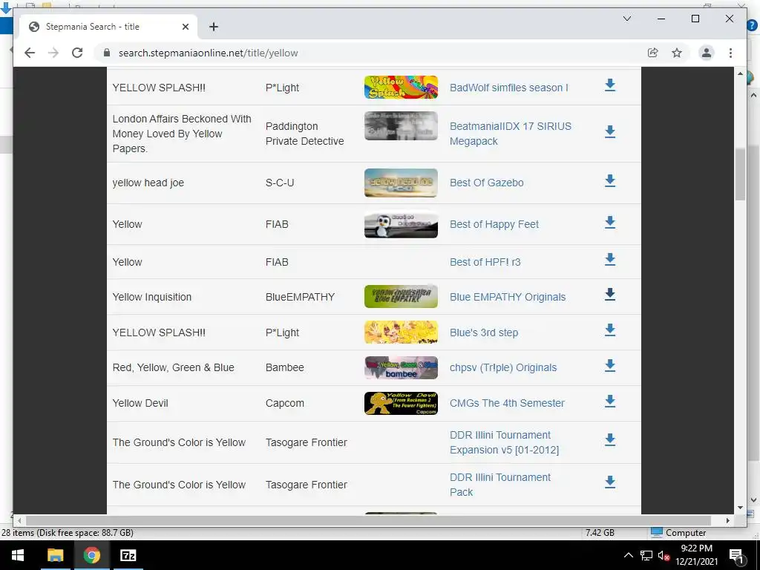Click the Yellow Devil banner thumbnail
The height and width of the screenshot is (570, 760).
[x=401, y=403]
